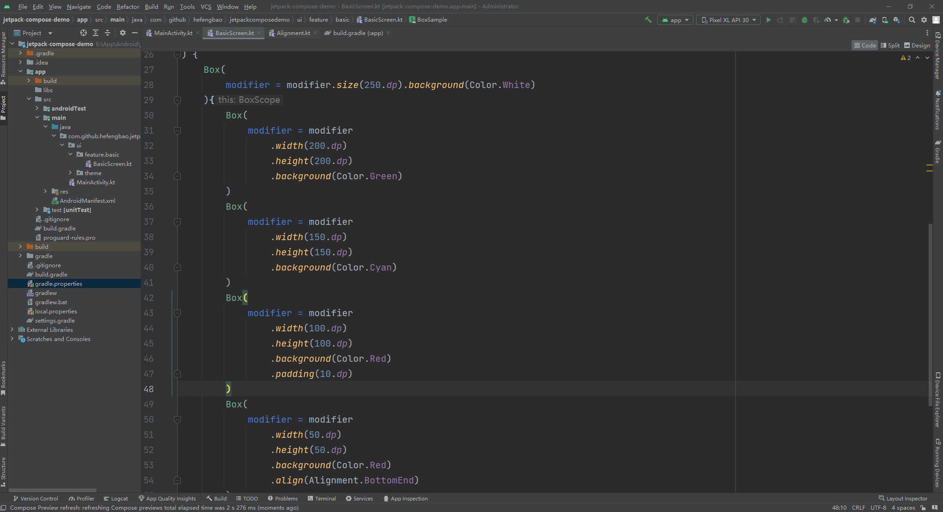Click Select Opened File target icon
943x512 pixels.
point(83,33)
